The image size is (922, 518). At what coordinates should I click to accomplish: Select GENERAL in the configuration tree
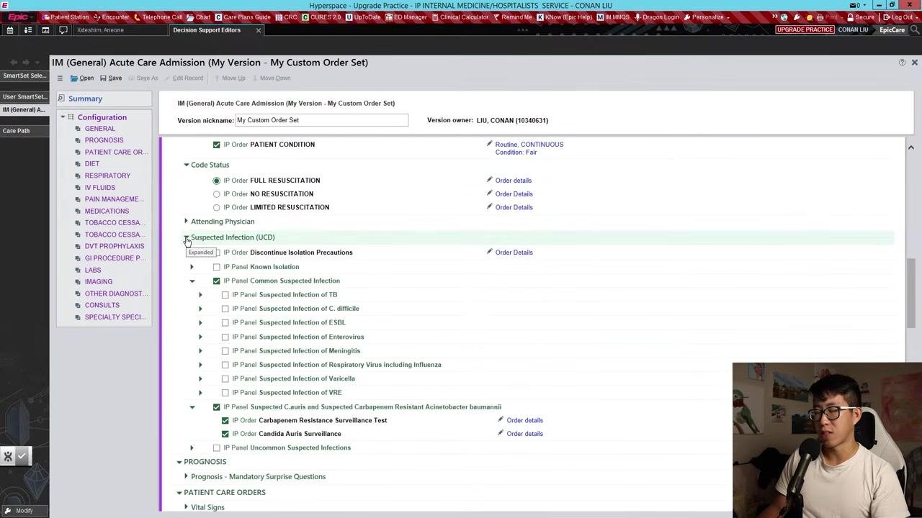pyautogui.click(x=99, y=129)
